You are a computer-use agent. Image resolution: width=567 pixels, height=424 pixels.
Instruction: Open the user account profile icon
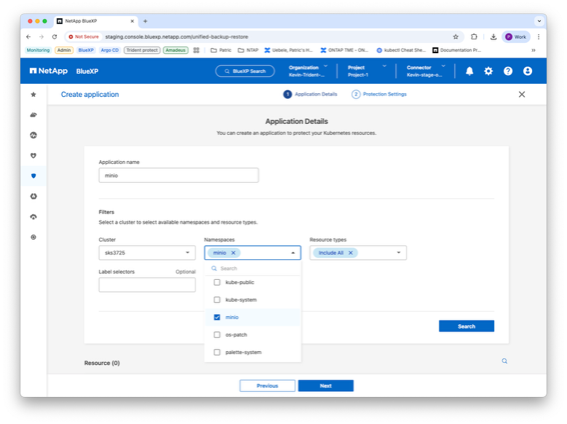(x=528, y=71)
